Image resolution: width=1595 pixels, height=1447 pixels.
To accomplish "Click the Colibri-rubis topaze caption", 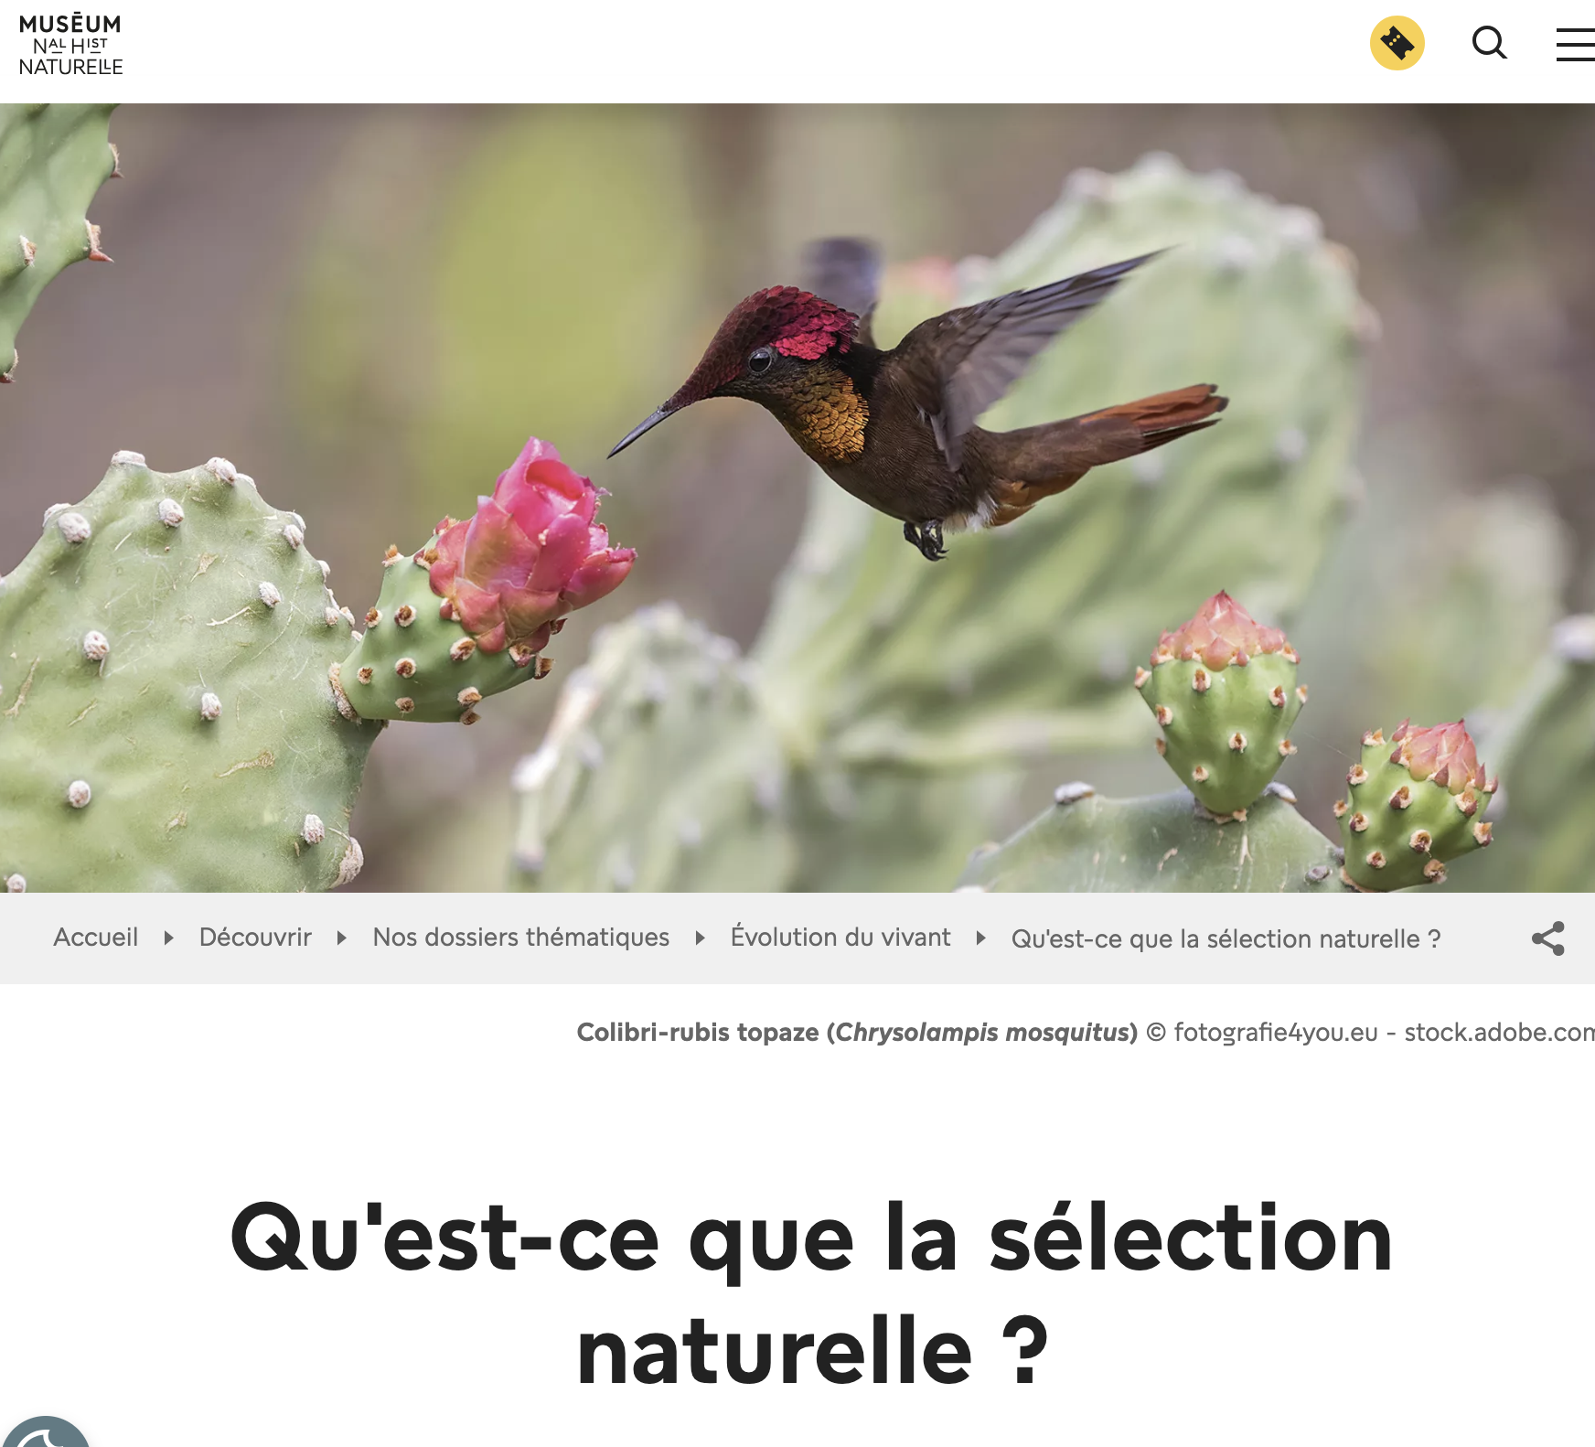I will click(857, 1032).
